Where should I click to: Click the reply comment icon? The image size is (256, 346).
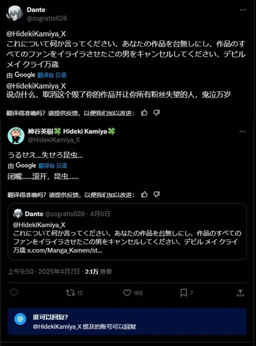click(14, 292)
